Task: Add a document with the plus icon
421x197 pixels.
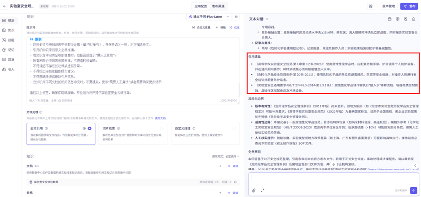Action: coord(220,166)
